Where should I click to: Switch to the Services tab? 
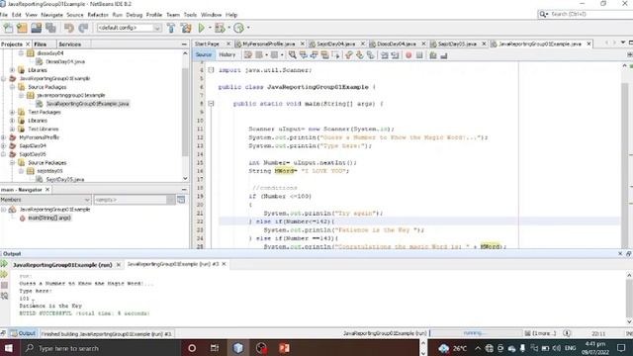70,44
